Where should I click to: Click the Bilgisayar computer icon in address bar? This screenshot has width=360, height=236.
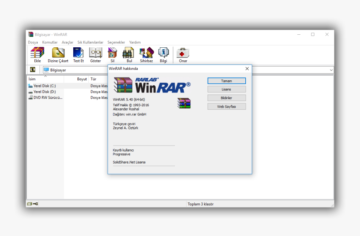click(46, 70)
